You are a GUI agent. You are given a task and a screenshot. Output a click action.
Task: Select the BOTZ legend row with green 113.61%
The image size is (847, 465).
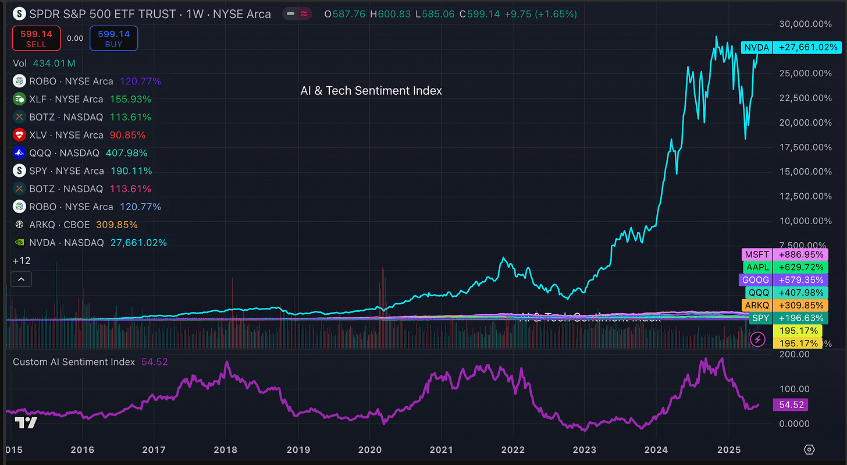[x=82, y=117]
